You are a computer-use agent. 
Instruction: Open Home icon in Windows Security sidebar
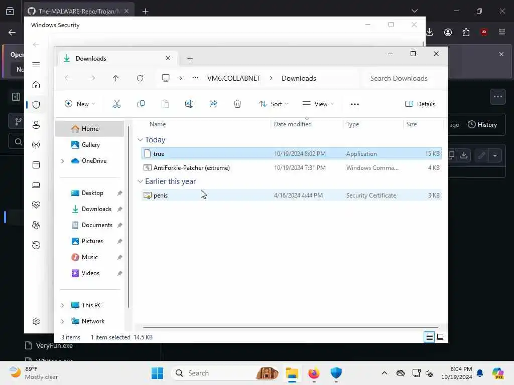[x=36, y=85]
